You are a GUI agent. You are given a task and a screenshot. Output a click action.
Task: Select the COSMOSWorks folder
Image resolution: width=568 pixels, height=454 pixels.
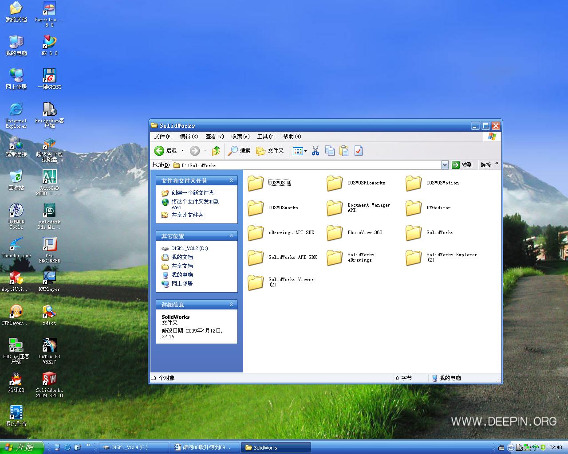click(x=273, y=207)
